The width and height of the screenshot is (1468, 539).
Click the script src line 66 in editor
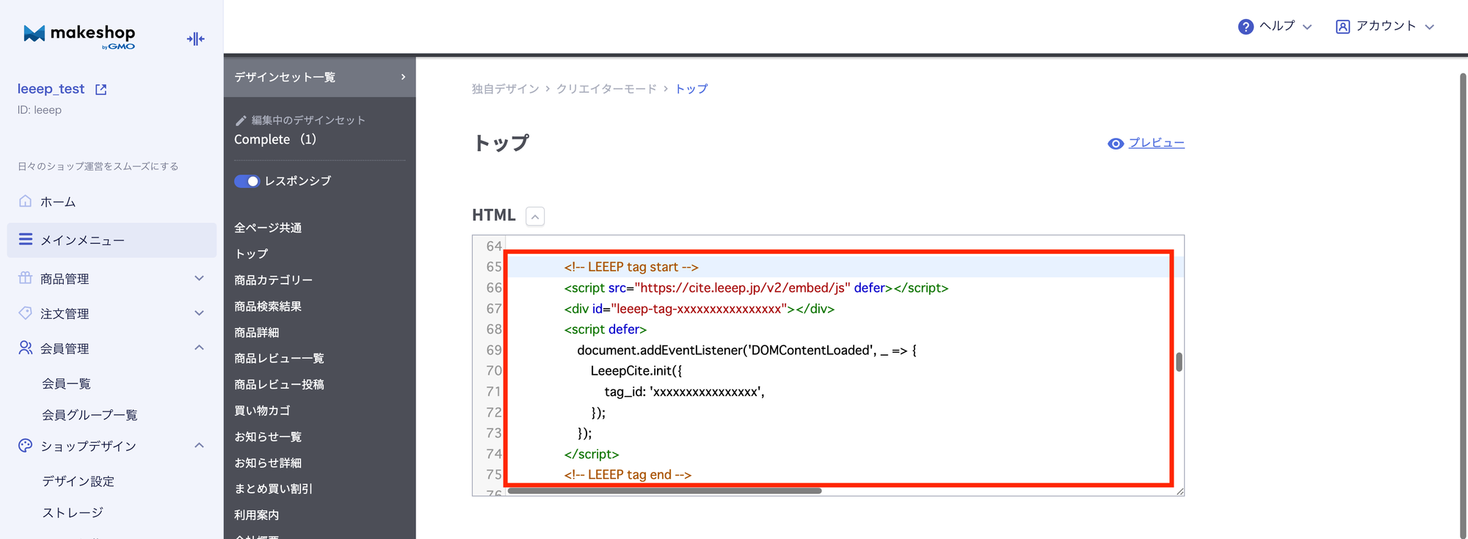756,288
